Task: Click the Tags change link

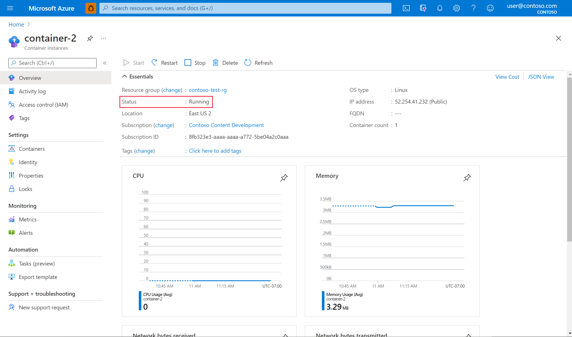Action: point(145,151)
